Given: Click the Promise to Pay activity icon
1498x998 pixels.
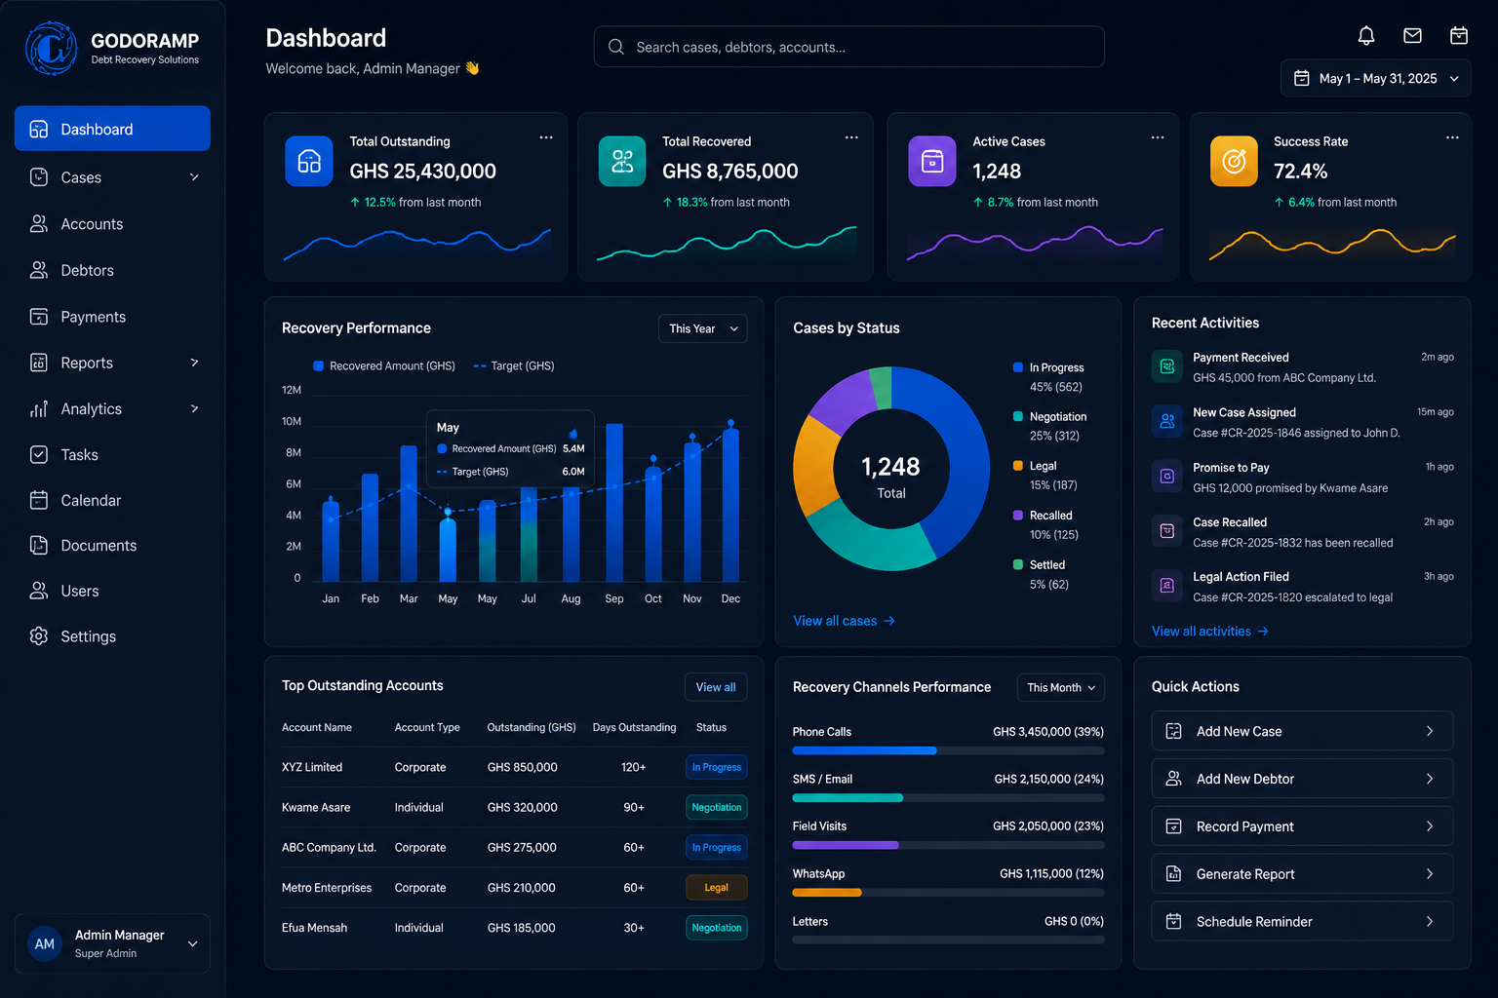Looking at the screenshot, I should point(1166,477).
